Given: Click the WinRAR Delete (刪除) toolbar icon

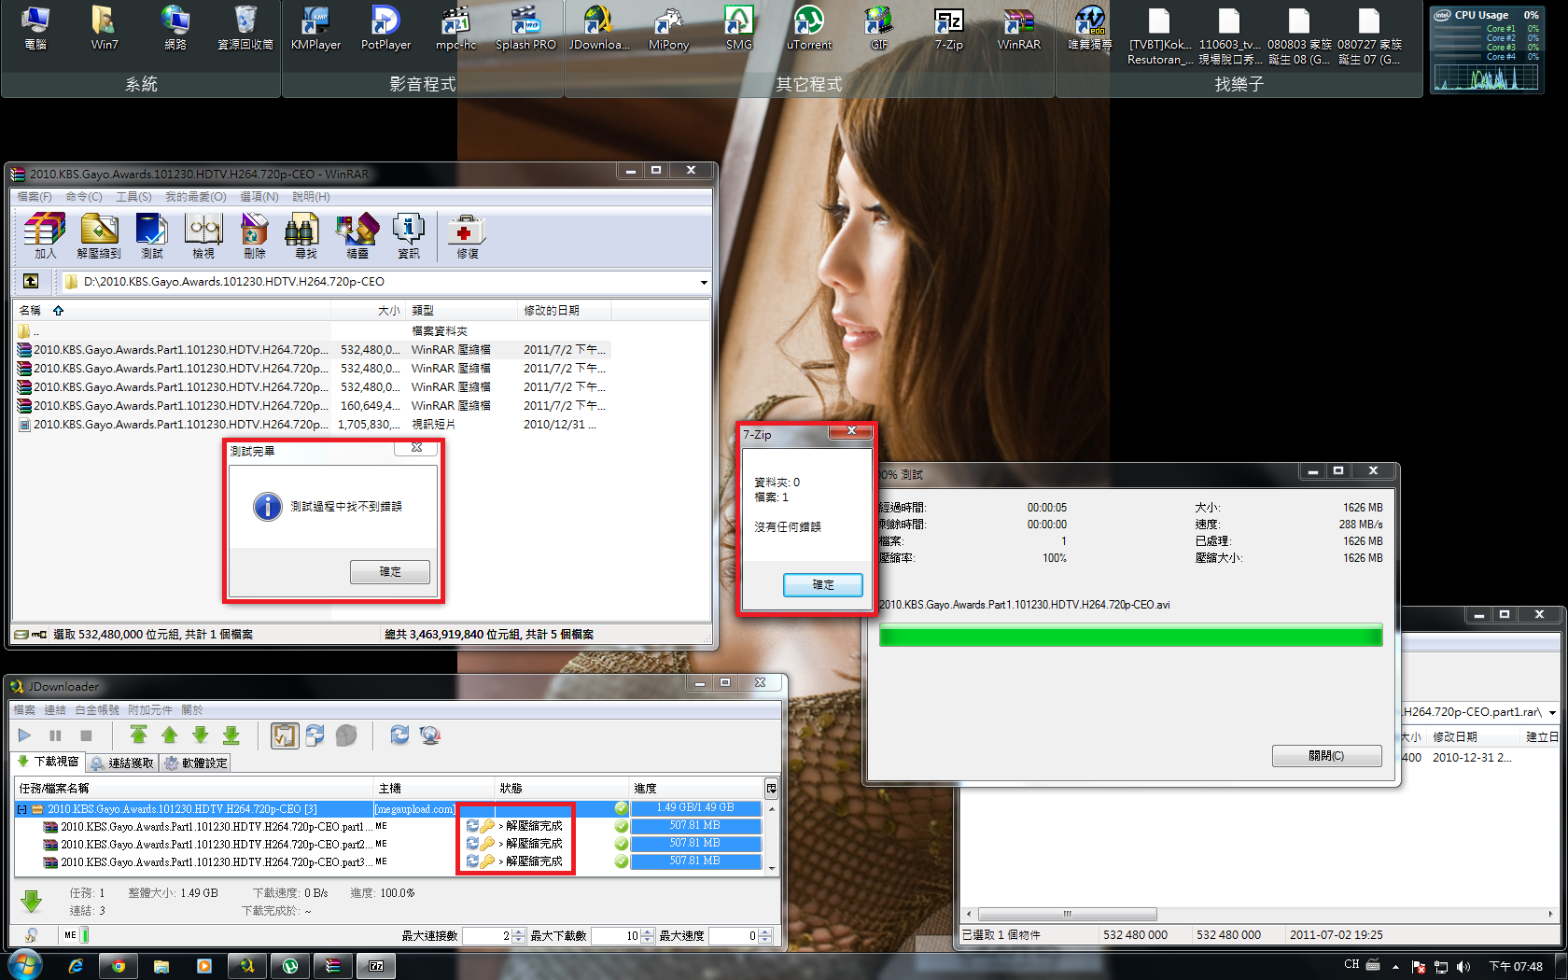Looking at the screenshot, I should coord(254,235).
